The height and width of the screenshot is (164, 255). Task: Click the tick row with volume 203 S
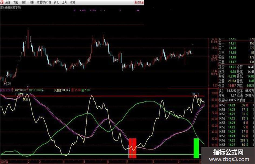tap(236, 140)
